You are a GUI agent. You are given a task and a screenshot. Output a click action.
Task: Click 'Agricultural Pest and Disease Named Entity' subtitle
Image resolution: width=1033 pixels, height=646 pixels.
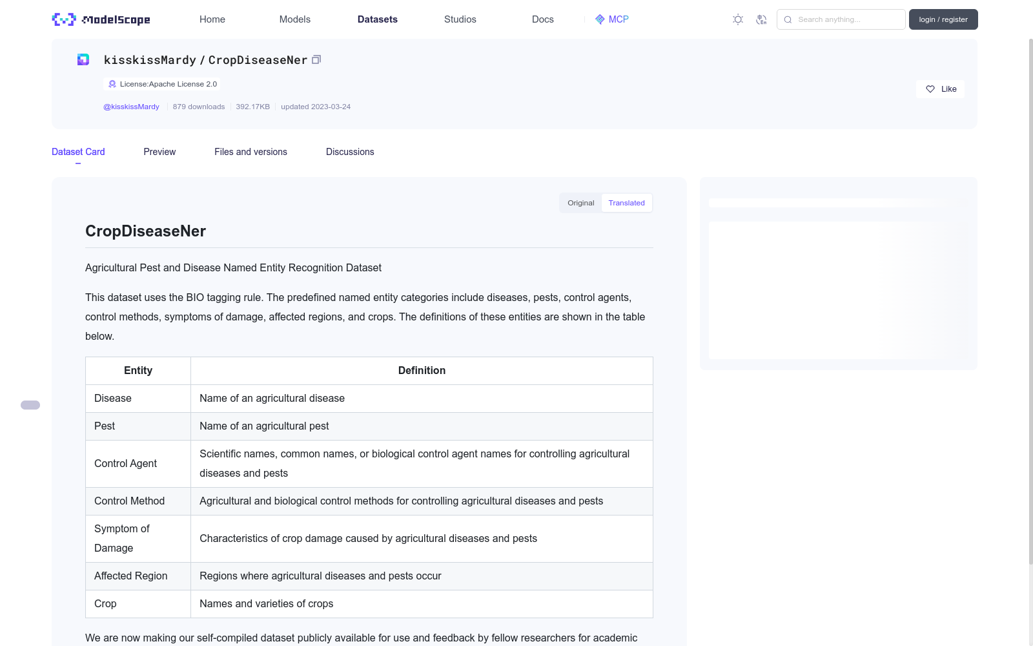point(233,268)
